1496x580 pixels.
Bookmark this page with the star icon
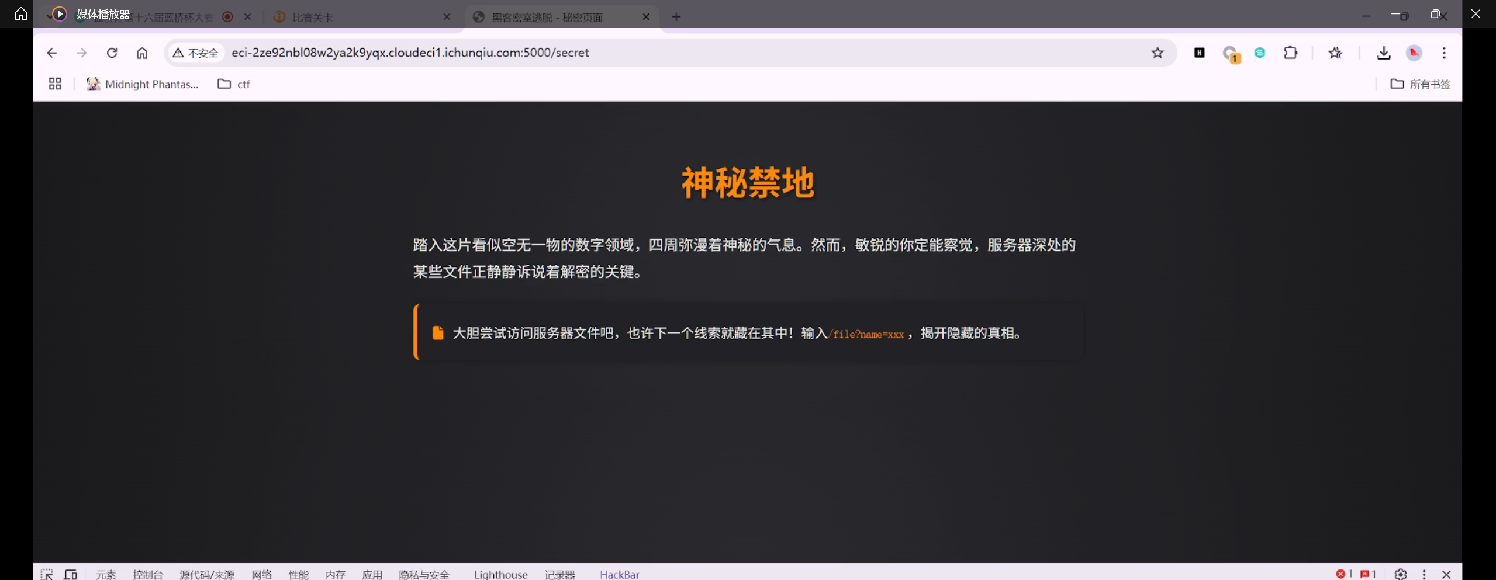tap(1157, 53)
